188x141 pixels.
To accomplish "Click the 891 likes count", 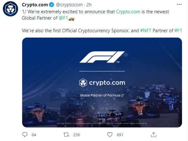I will point(120,135).
